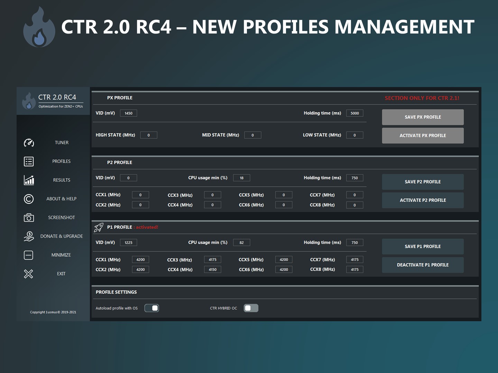Click P2 CPU usage min field showing 18
The image size is (498, 373).
[x=241, y=178]
